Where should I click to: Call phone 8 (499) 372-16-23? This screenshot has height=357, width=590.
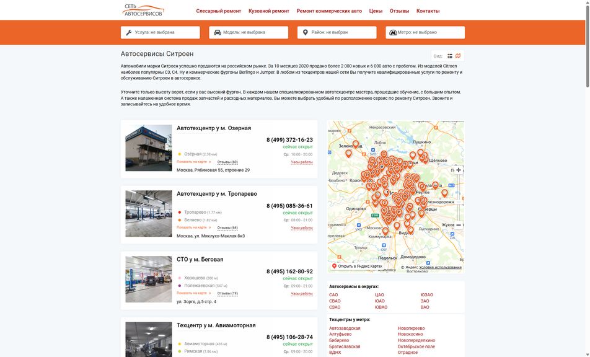tap(289, 140)
